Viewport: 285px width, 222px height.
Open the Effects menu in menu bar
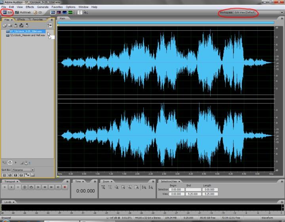point(30,7)
